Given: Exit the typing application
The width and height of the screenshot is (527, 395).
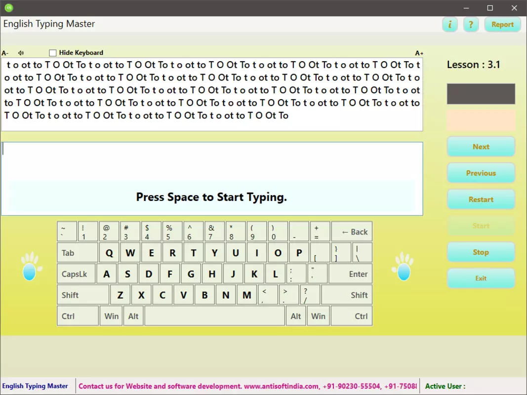Looking at the screenshot, I should click(481, 278).
